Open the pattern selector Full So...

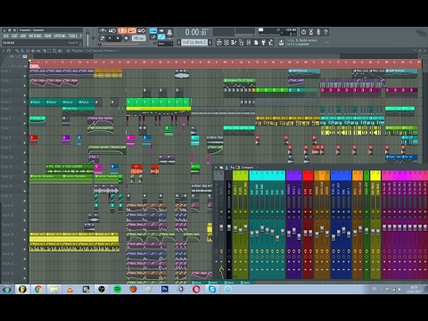[x=194, y=43]
